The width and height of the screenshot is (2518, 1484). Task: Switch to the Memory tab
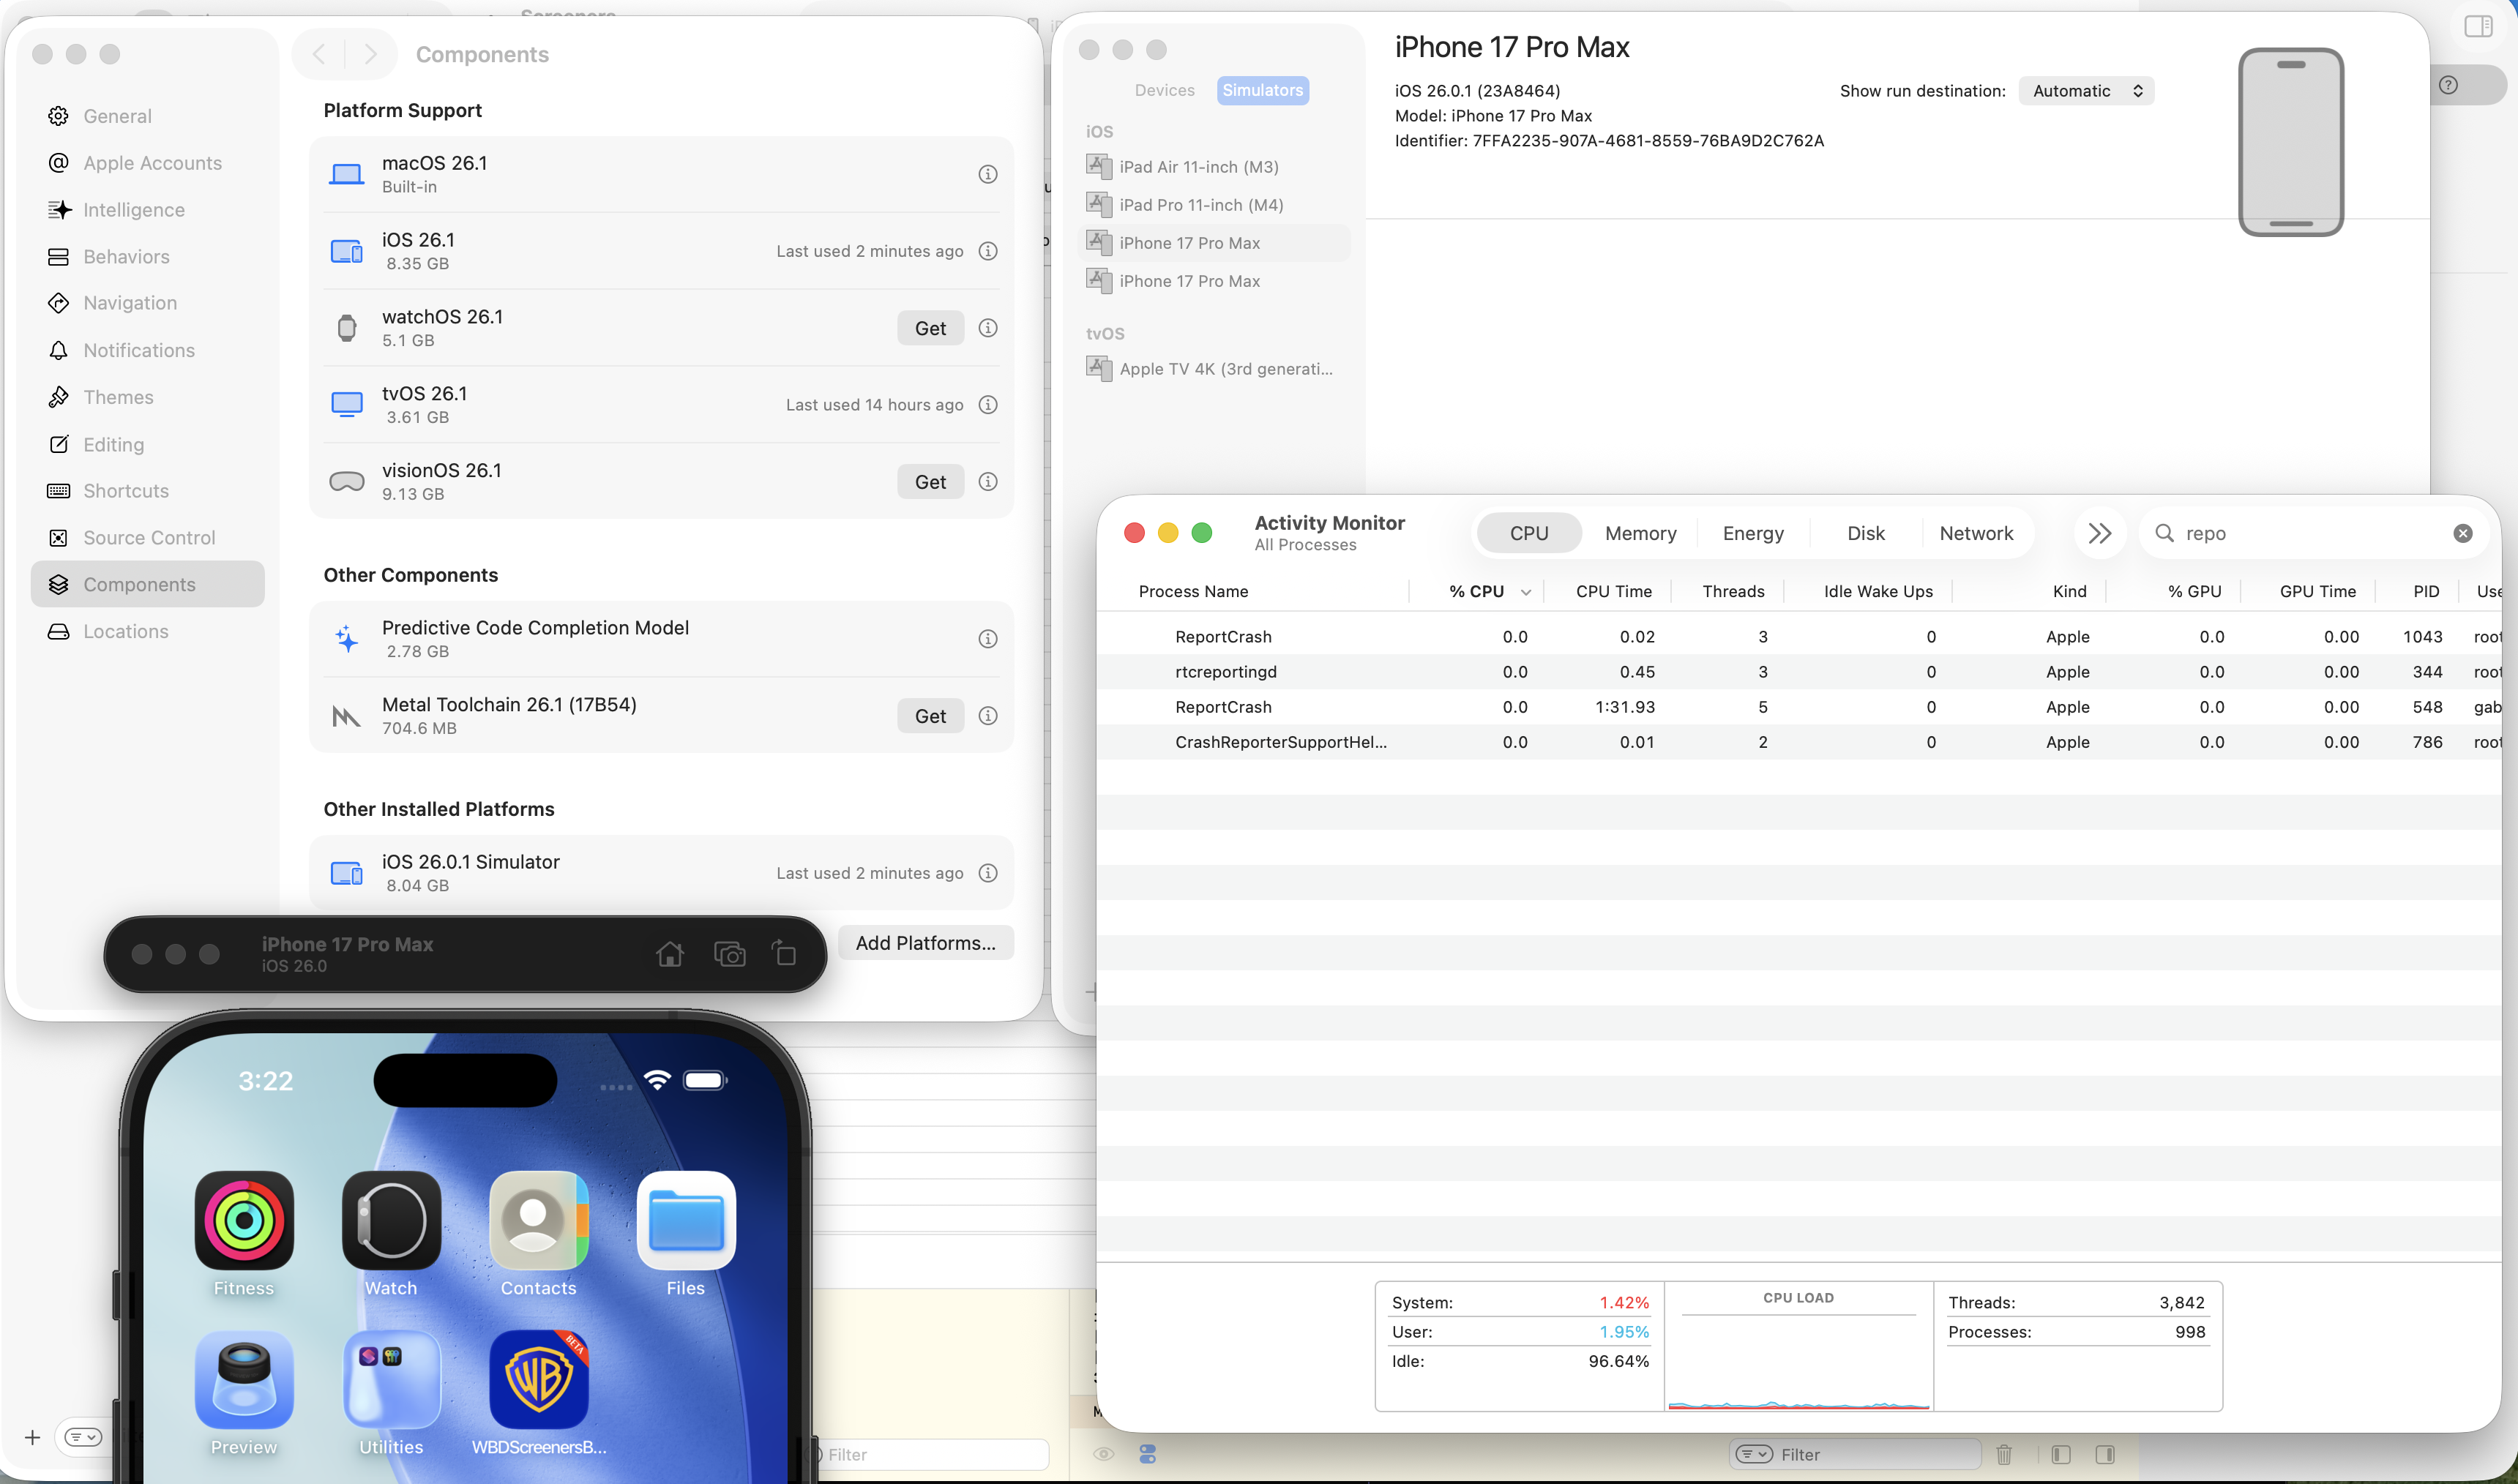(1640, 533)
